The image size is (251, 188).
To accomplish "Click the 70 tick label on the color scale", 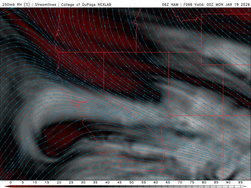I will [180, 182].
